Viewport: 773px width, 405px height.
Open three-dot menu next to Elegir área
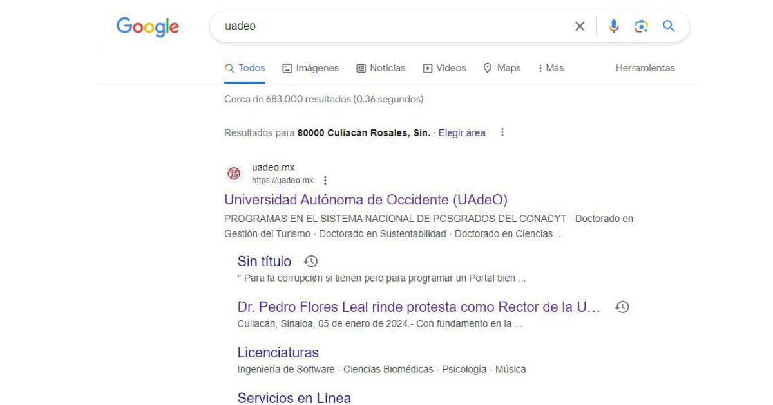(502, 132)
